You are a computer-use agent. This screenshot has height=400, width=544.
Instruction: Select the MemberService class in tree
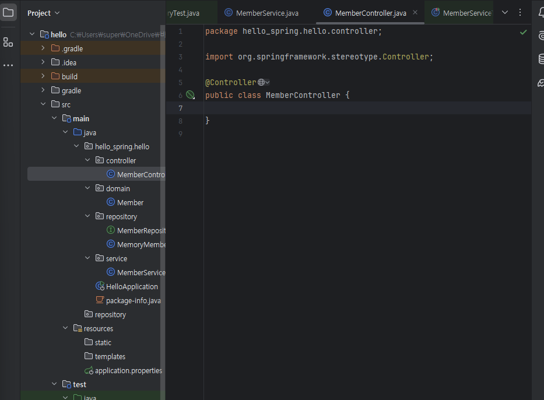click(x=136, y=272)
